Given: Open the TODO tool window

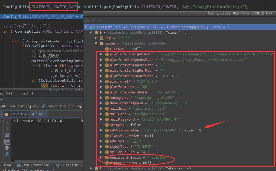Looking at the screenshot, I should 7,165.
